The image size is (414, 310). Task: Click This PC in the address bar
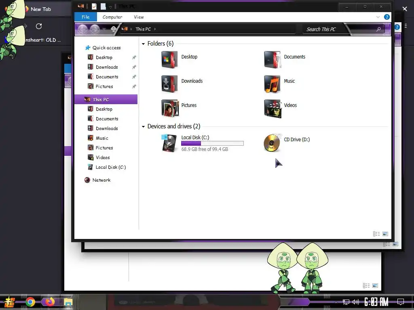pyautogui.click(x=143, y=29)
